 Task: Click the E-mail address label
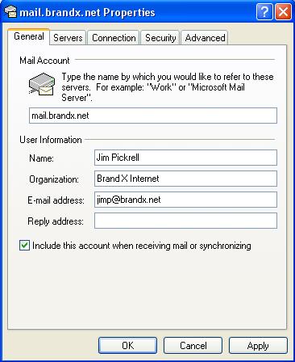[56, 200]
